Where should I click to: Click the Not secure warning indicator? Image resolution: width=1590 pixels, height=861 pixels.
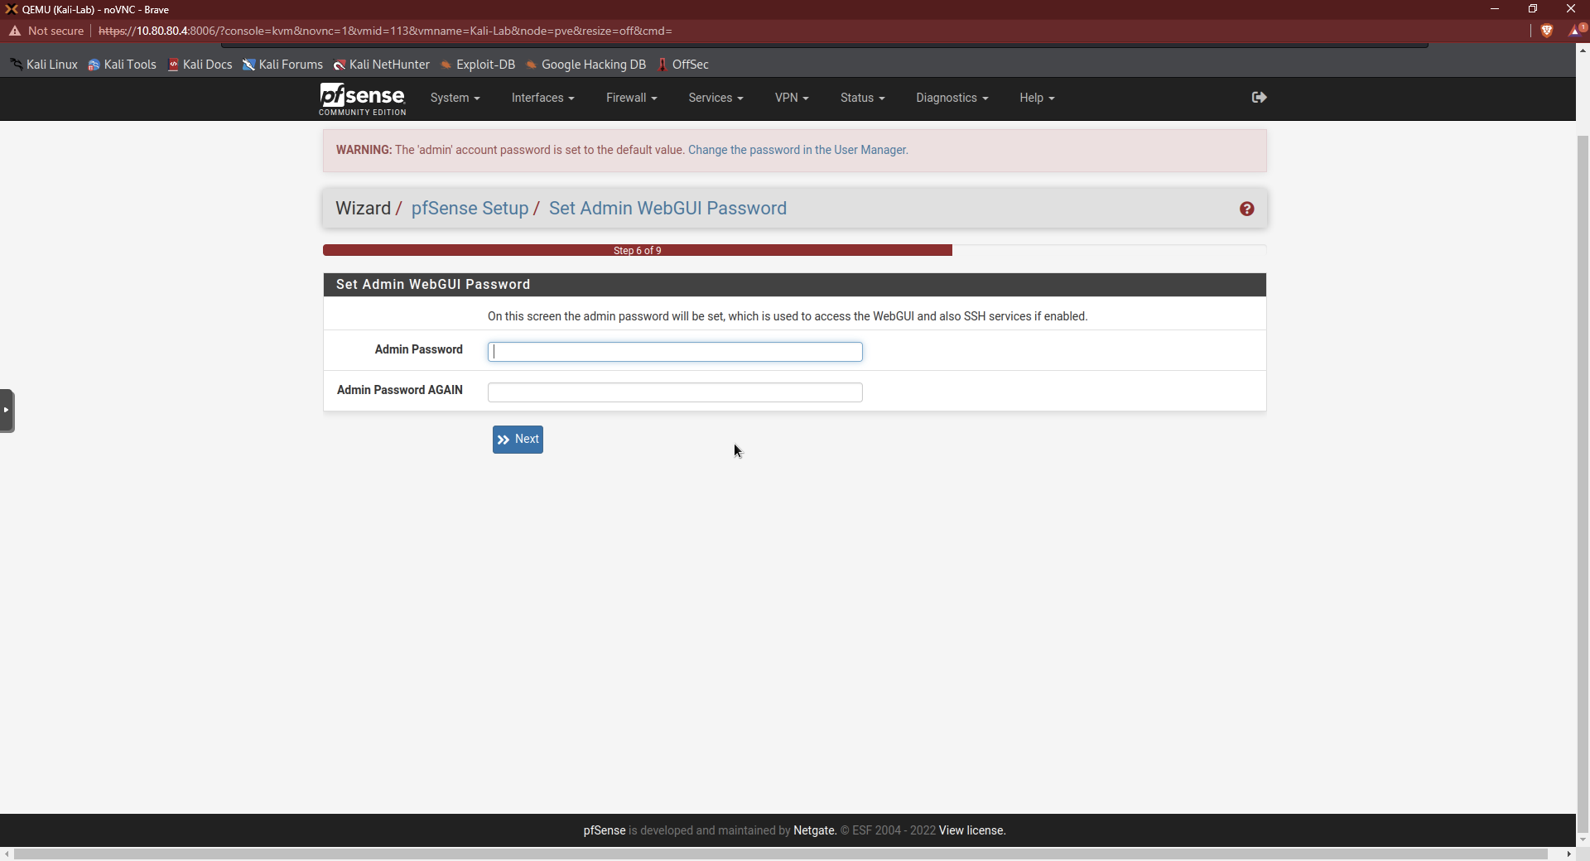pyautogui.click(x=46, y=31)
